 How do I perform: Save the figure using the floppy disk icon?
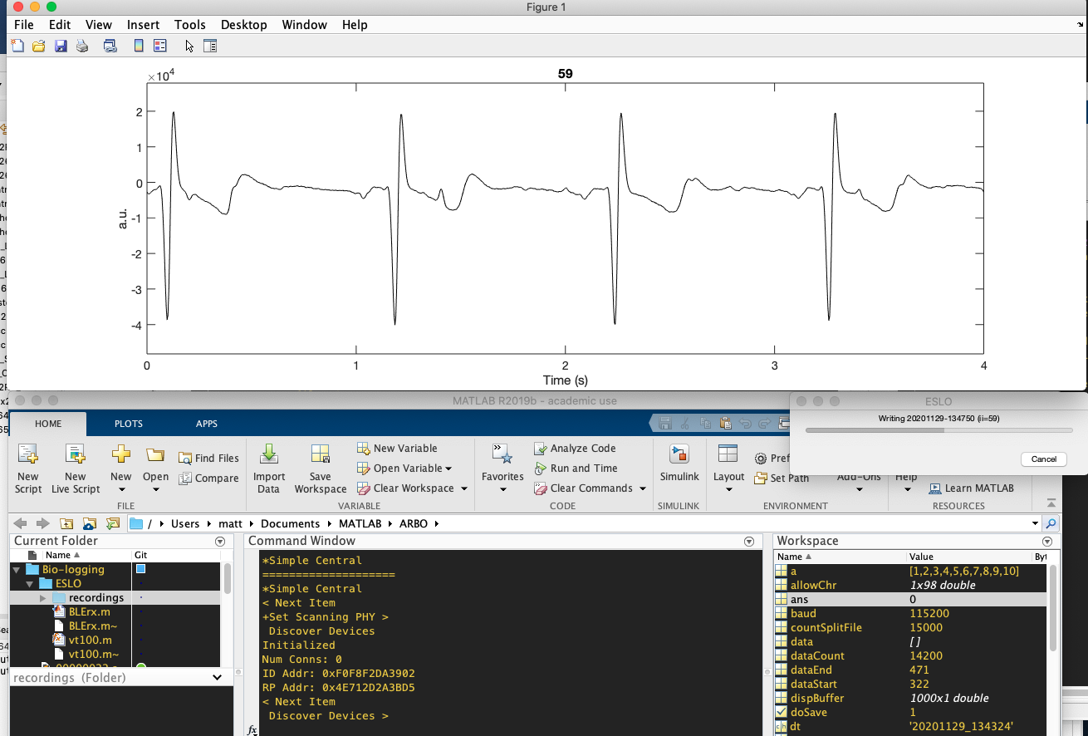[x=61, y=46]
